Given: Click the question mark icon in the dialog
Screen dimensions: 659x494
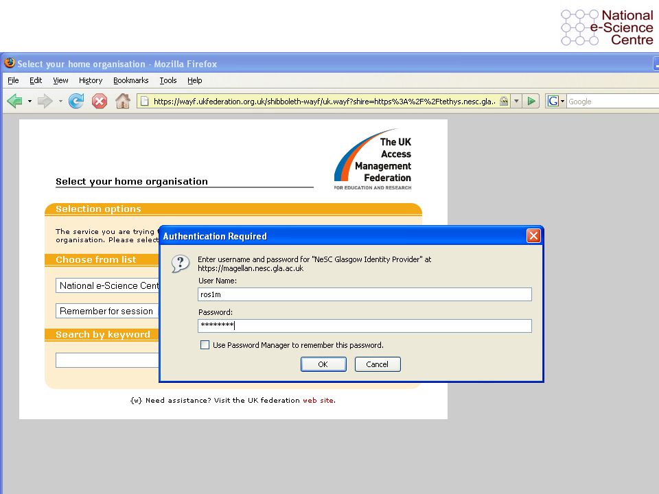Looking at the screenshot, I should coord(181,264).
